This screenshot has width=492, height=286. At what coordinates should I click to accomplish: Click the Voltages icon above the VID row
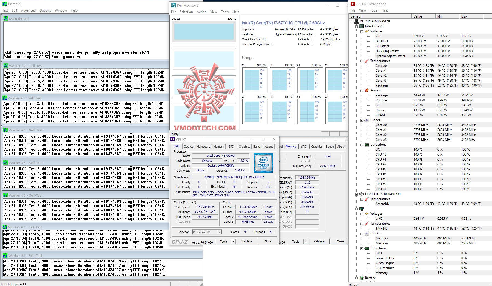(x=367, y=31)
